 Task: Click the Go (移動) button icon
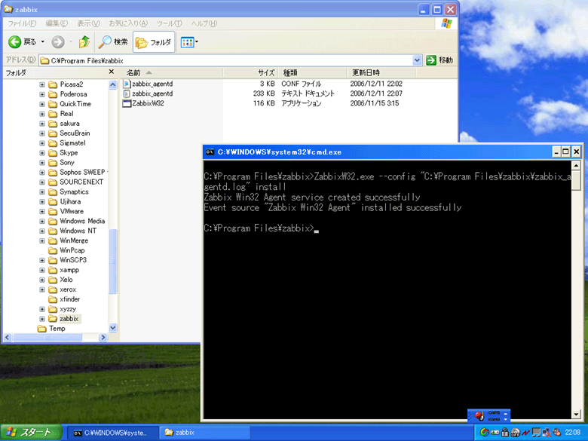(x=431, y=60)
